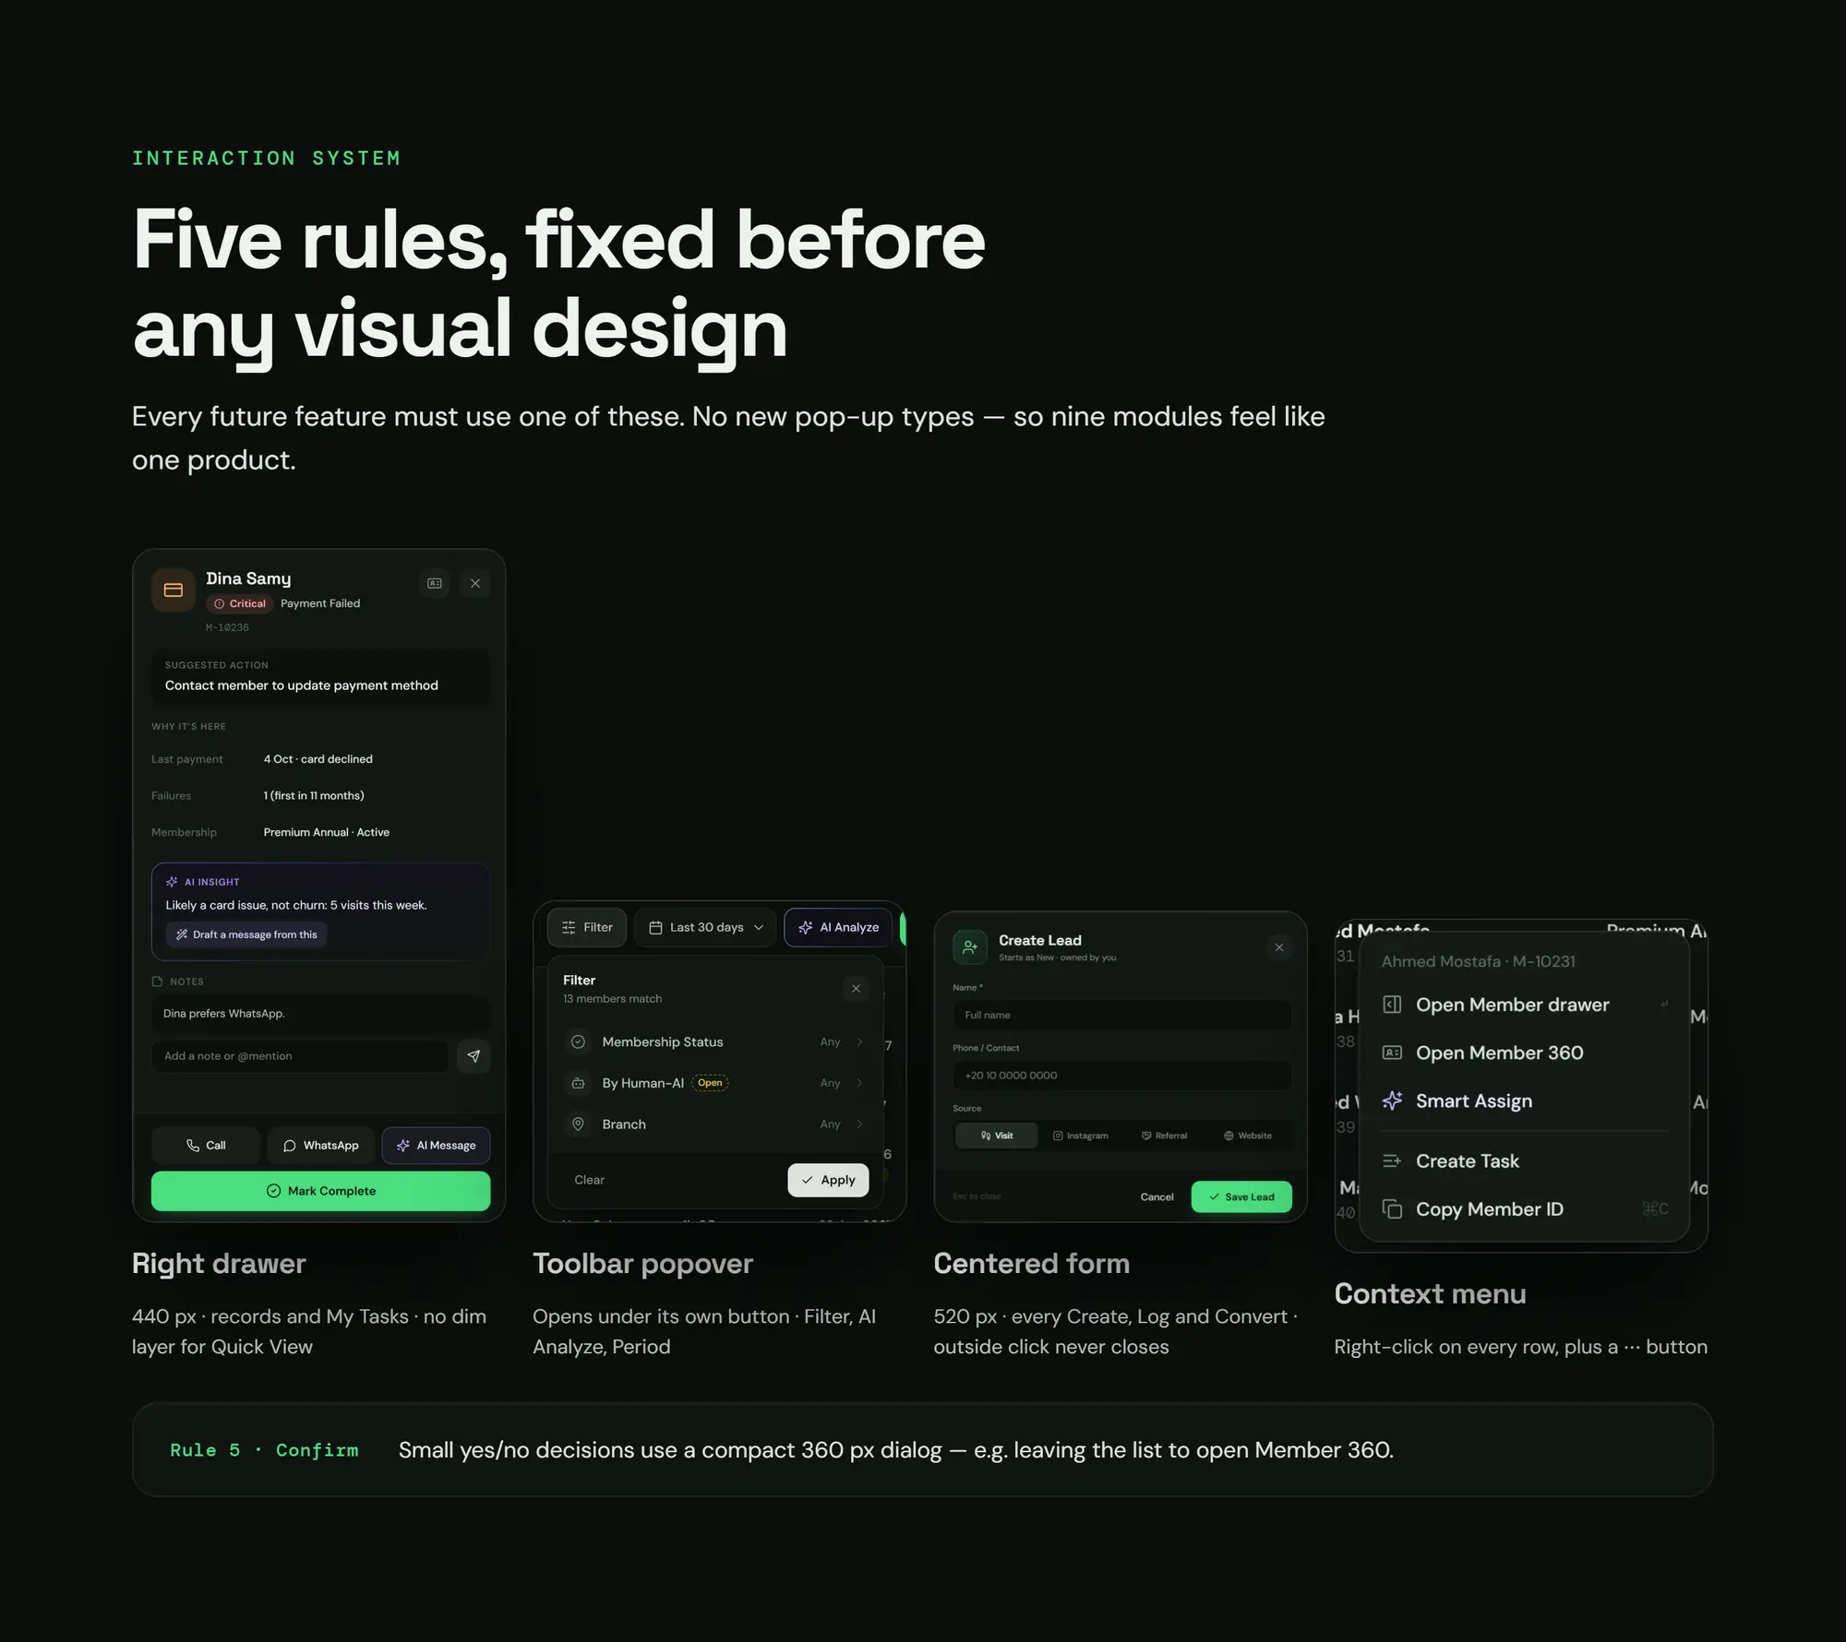
Task: Expand the By Human-AI filter row
Action: (714, 1083)
